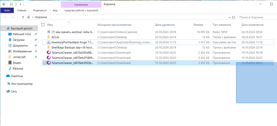
Task: Click the Быстрый доступ star icon
Action: [x=8, y=28]
